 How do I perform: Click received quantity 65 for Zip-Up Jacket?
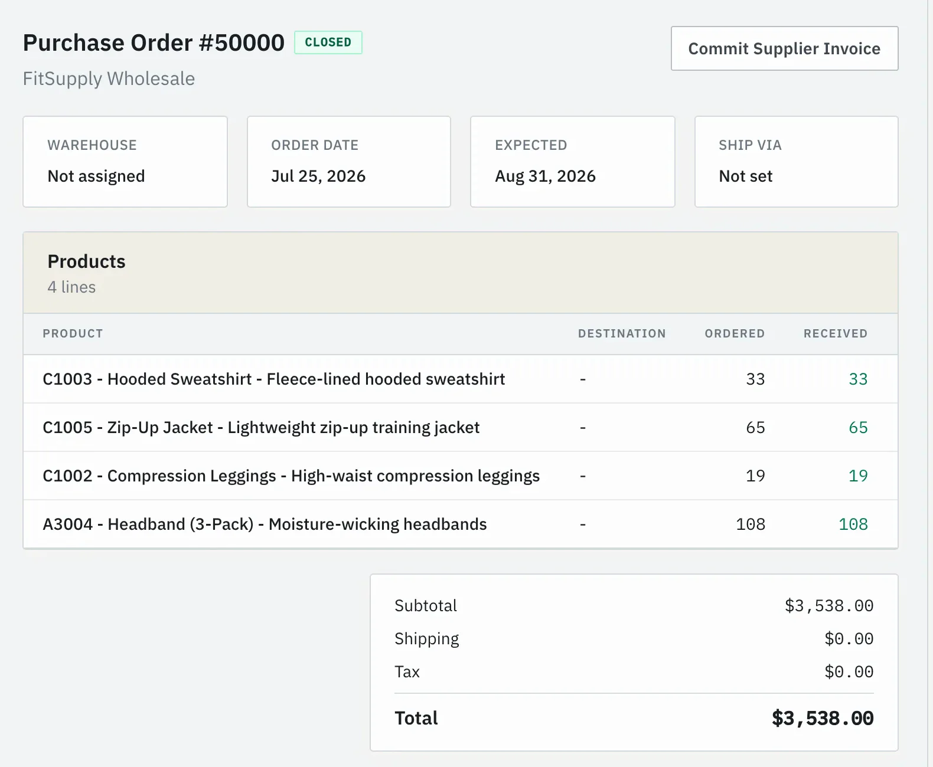tap(858, 427)
